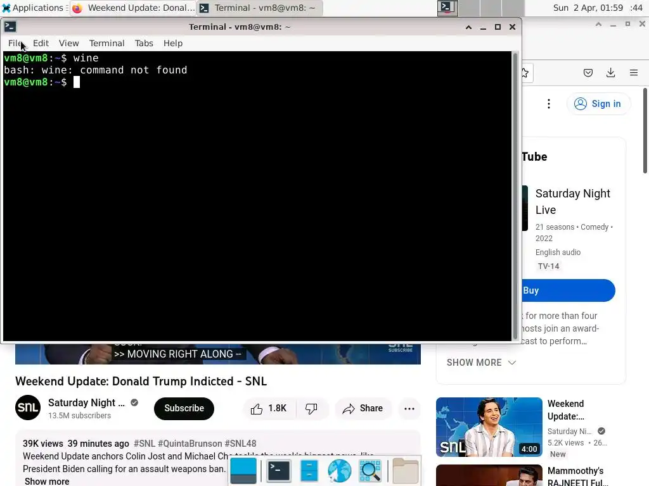Open Saturday Night channel name link
Screen dimensions: 649x486
pos(86,402)
